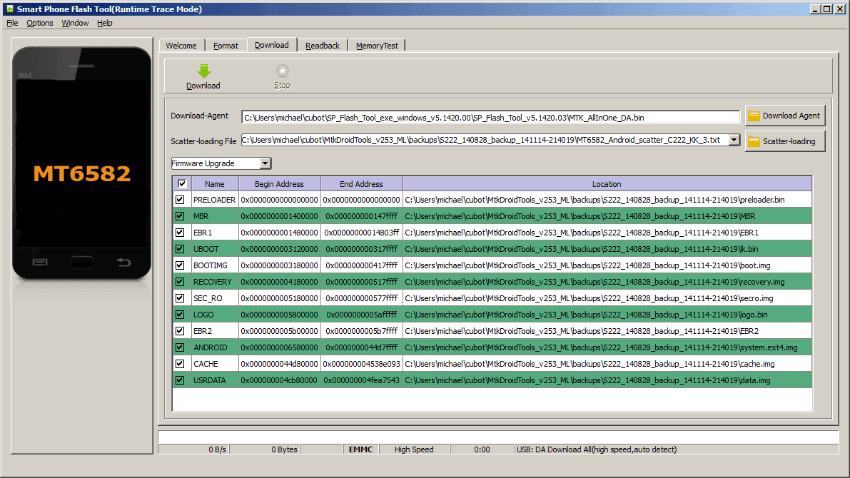Switch to the Readback tab
The width and height of the screenshot is (850, 478).
click(323, 46)
